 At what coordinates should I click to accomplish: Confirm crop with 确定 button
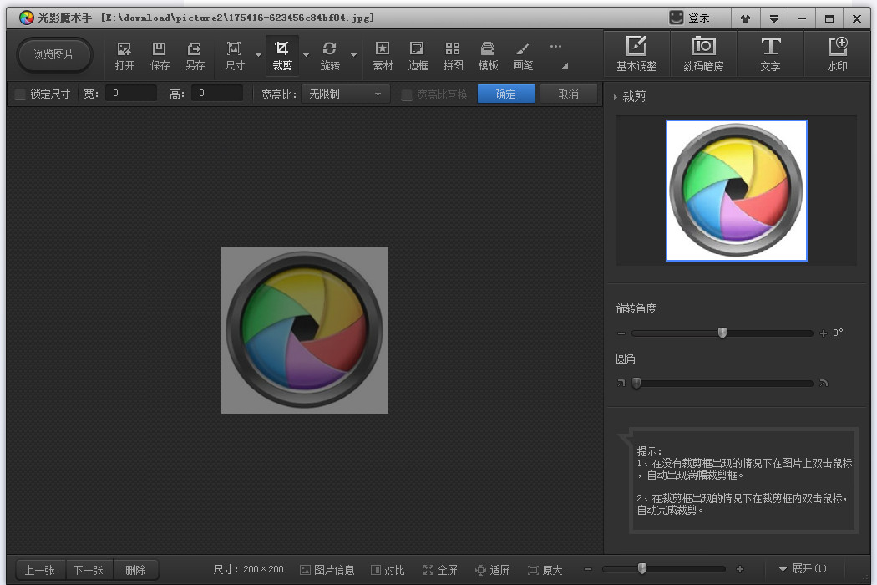[x=505, y=94]
